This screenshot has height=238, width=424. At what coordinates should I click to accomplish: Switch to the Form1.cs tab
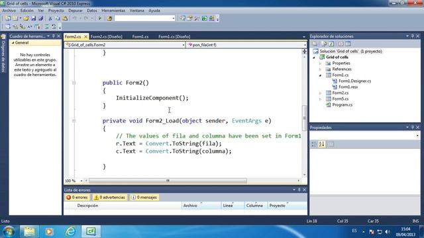tap(140, 37)
